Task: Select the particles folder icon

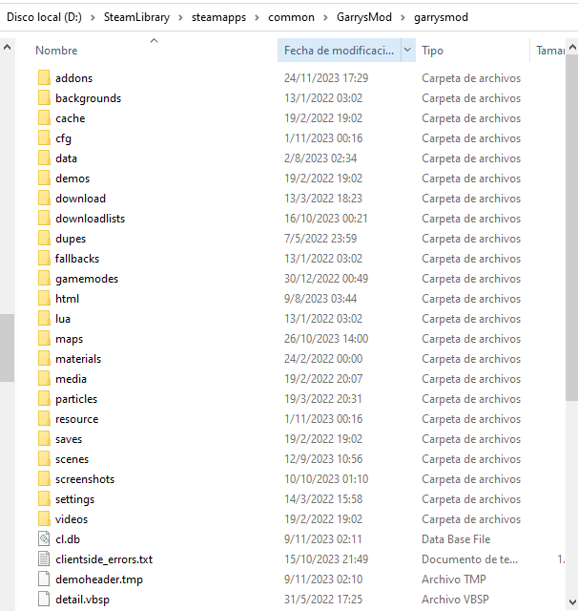Action: tap(44, 399)
